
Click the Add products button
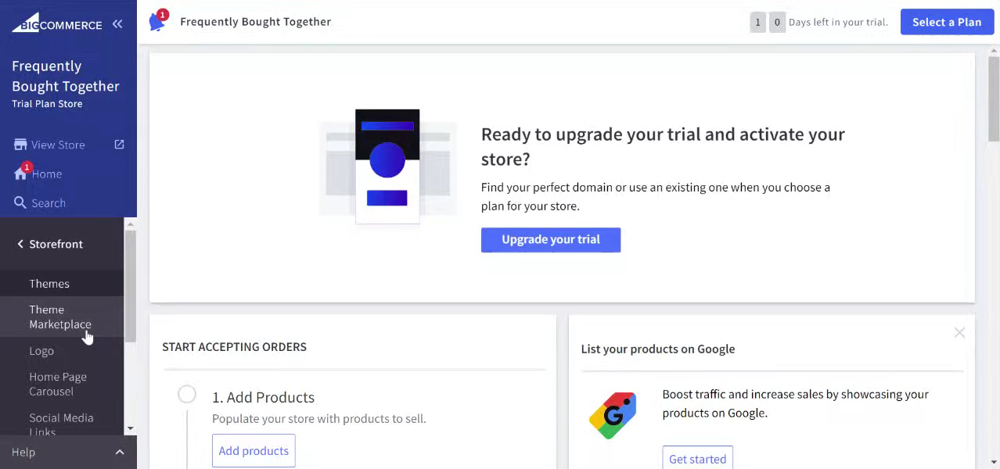(254, 451)
